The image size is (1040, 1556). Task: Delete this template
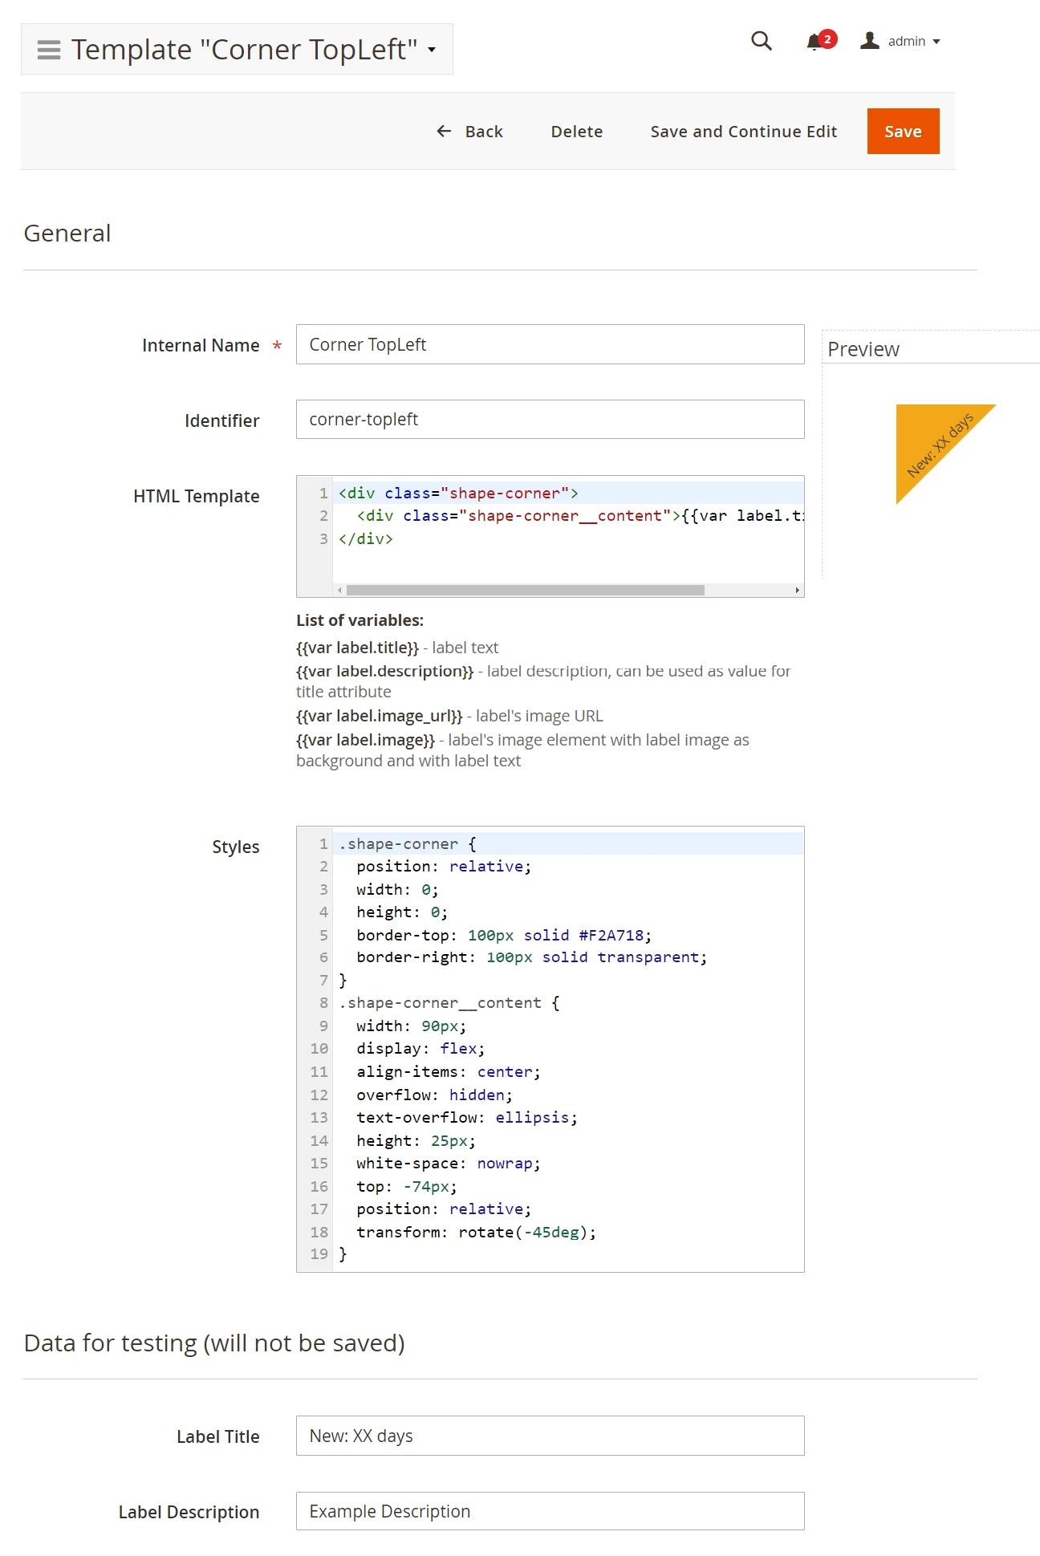point(576,132)
